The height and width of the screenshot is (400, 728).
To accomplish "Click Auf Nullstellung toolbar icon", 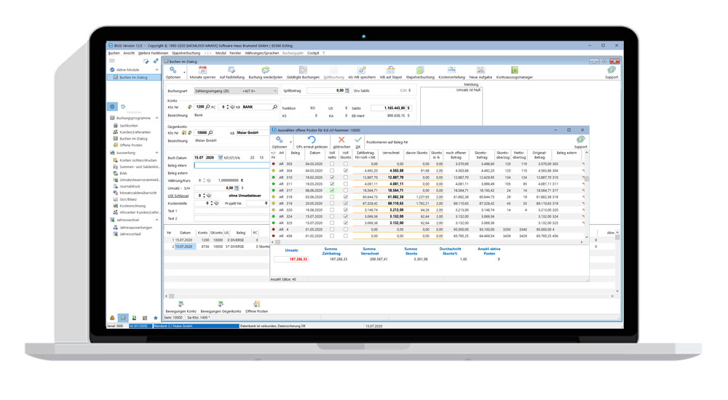I will click(232, 70).
